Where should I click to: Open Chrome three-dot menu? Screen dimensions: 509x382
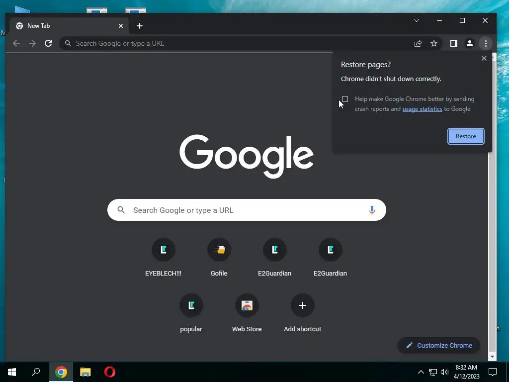tap(486, 44)
